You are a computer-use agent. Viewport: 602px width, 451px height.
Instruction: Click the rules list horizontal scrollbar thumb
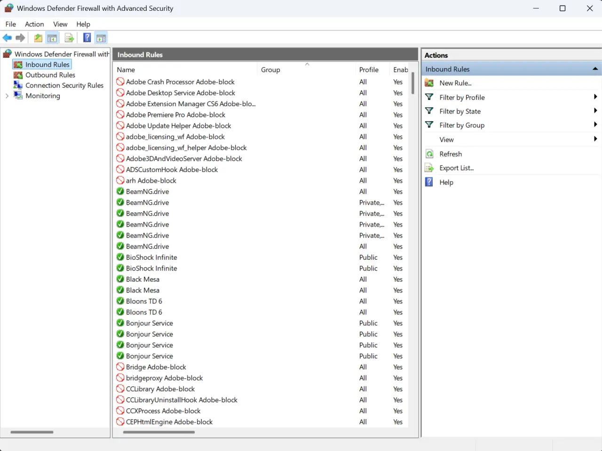coord(159,432)
